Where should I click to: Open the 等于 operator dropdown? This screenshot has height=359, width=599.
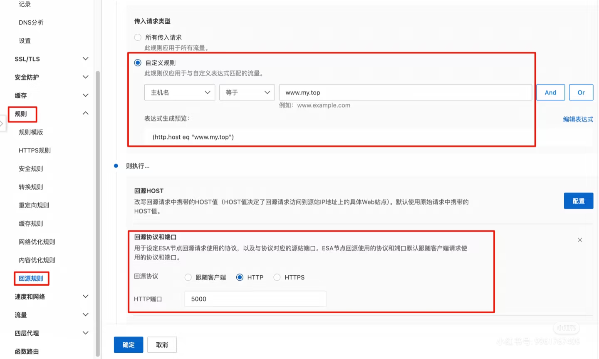247,92
